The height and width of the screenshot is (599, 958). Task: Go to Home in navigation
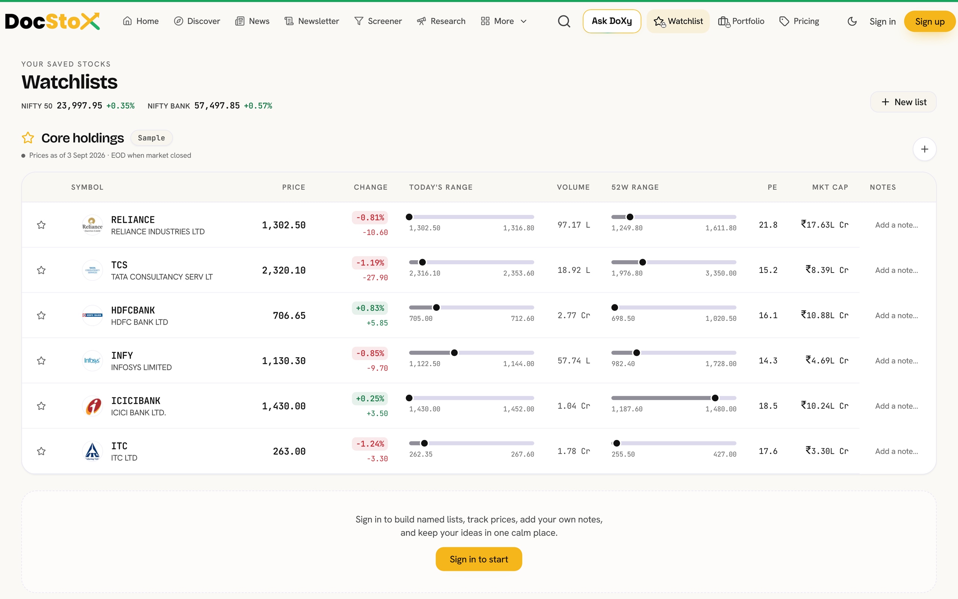tap(141, 21)
